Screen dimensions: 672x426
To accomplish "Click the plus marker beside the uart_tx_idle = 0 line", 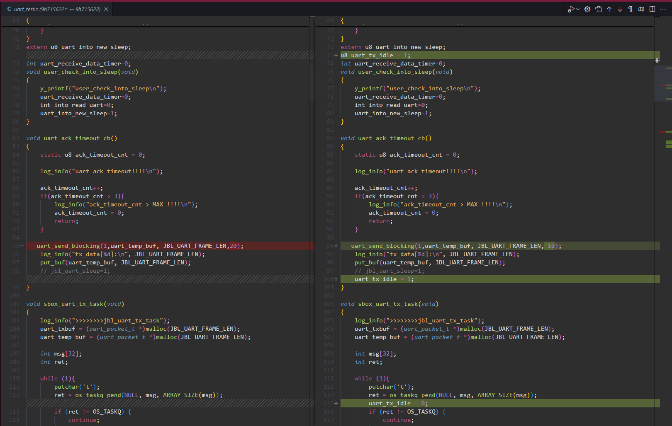I will pyautogui.click(x=336, y=404).
